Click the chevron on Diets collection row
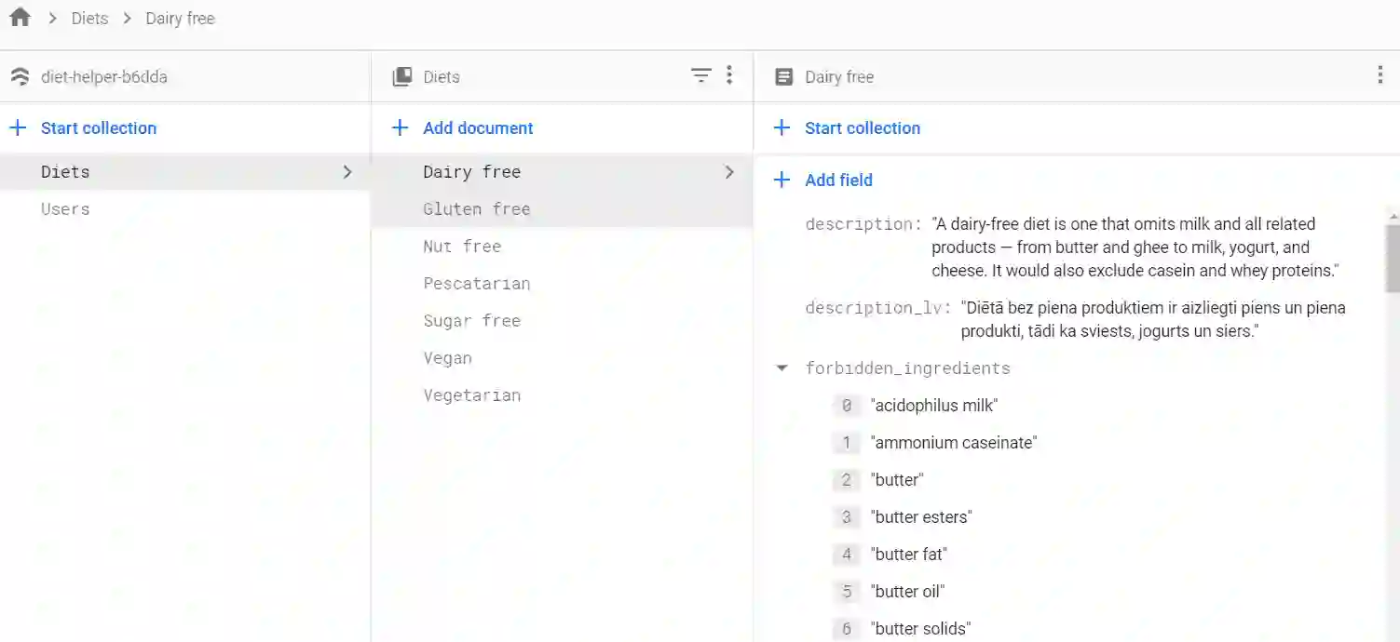This screenshot has width=1400, height=642. pyautogui.click(x=347, y=172)
